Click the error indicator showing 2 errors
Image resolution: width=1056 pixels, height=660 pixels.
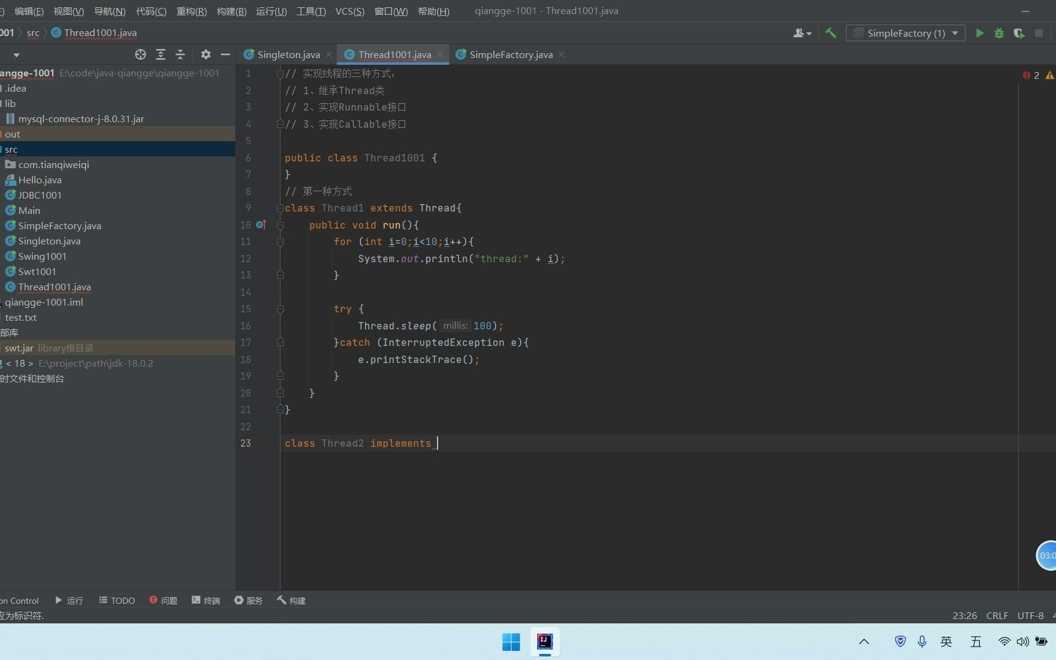click(x=1031, y=75)
